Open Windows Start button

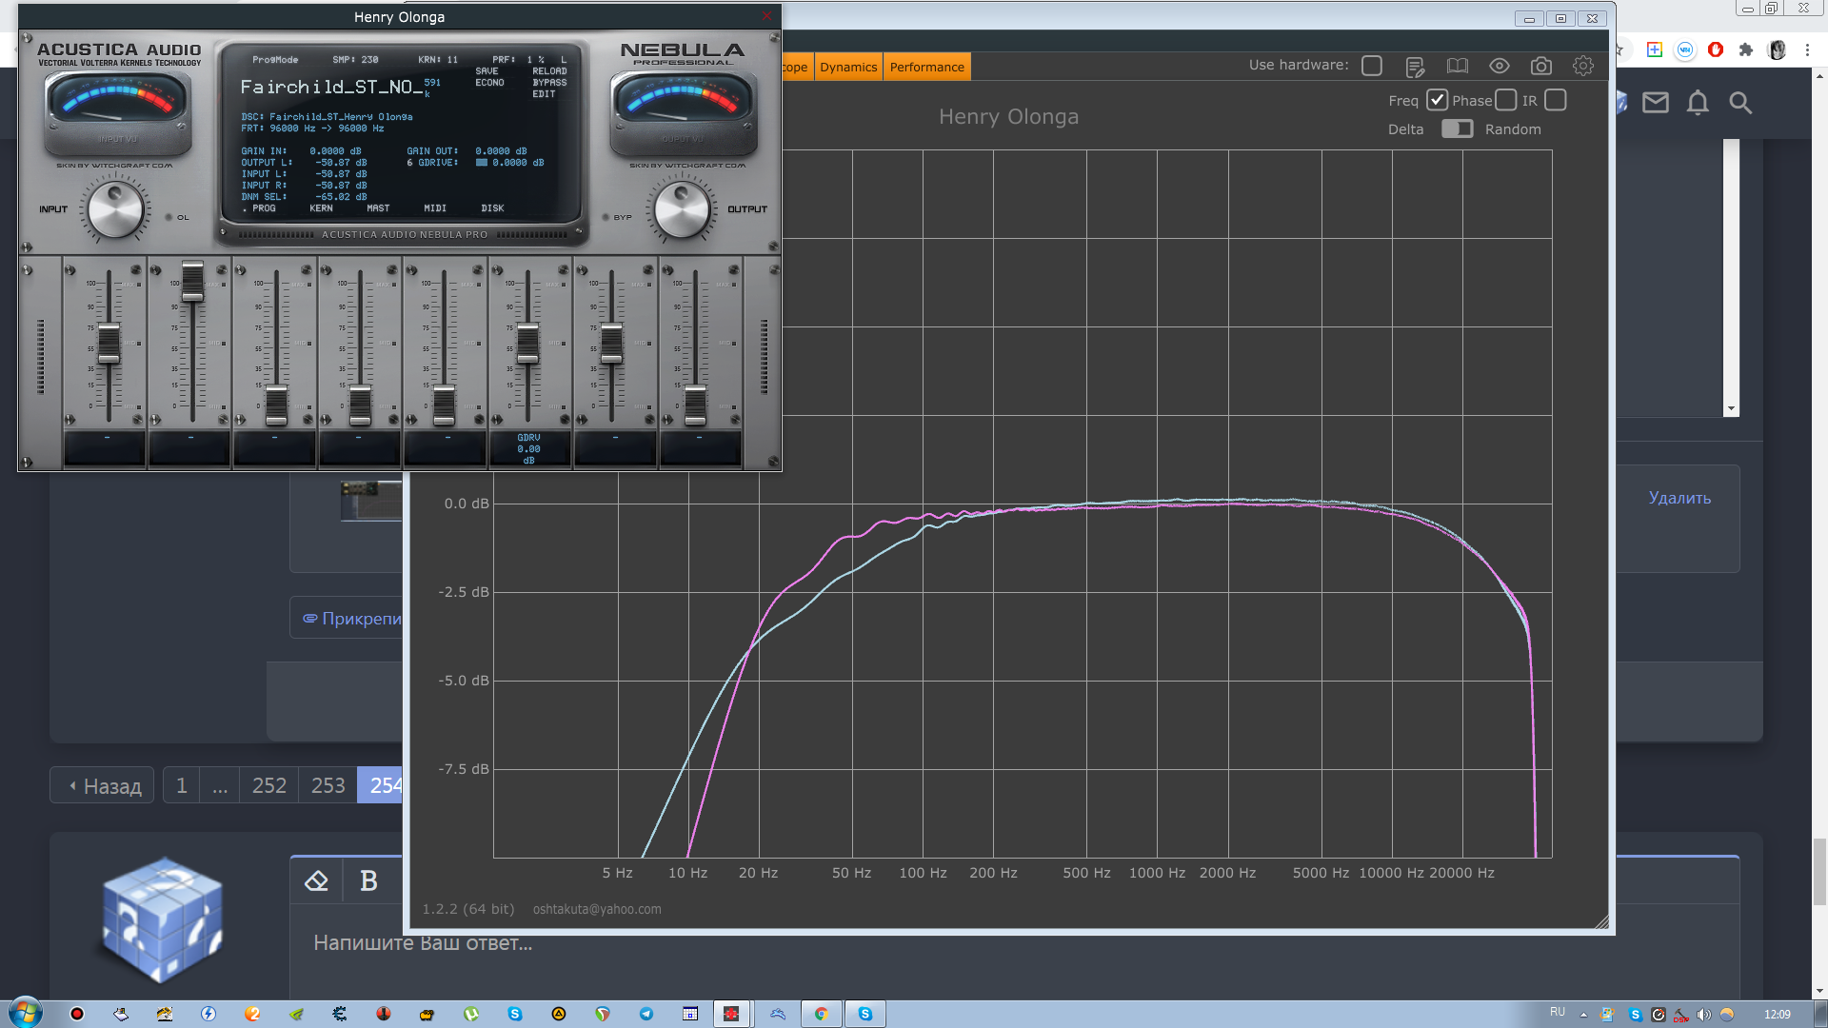tap(25, 1013)
